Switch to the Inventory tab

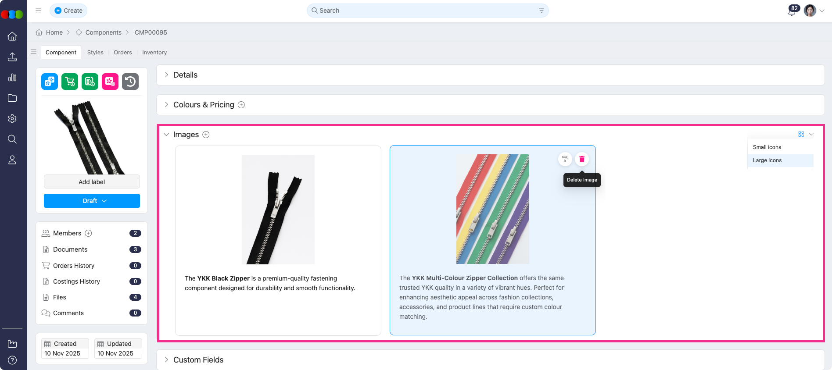point(154,52)
